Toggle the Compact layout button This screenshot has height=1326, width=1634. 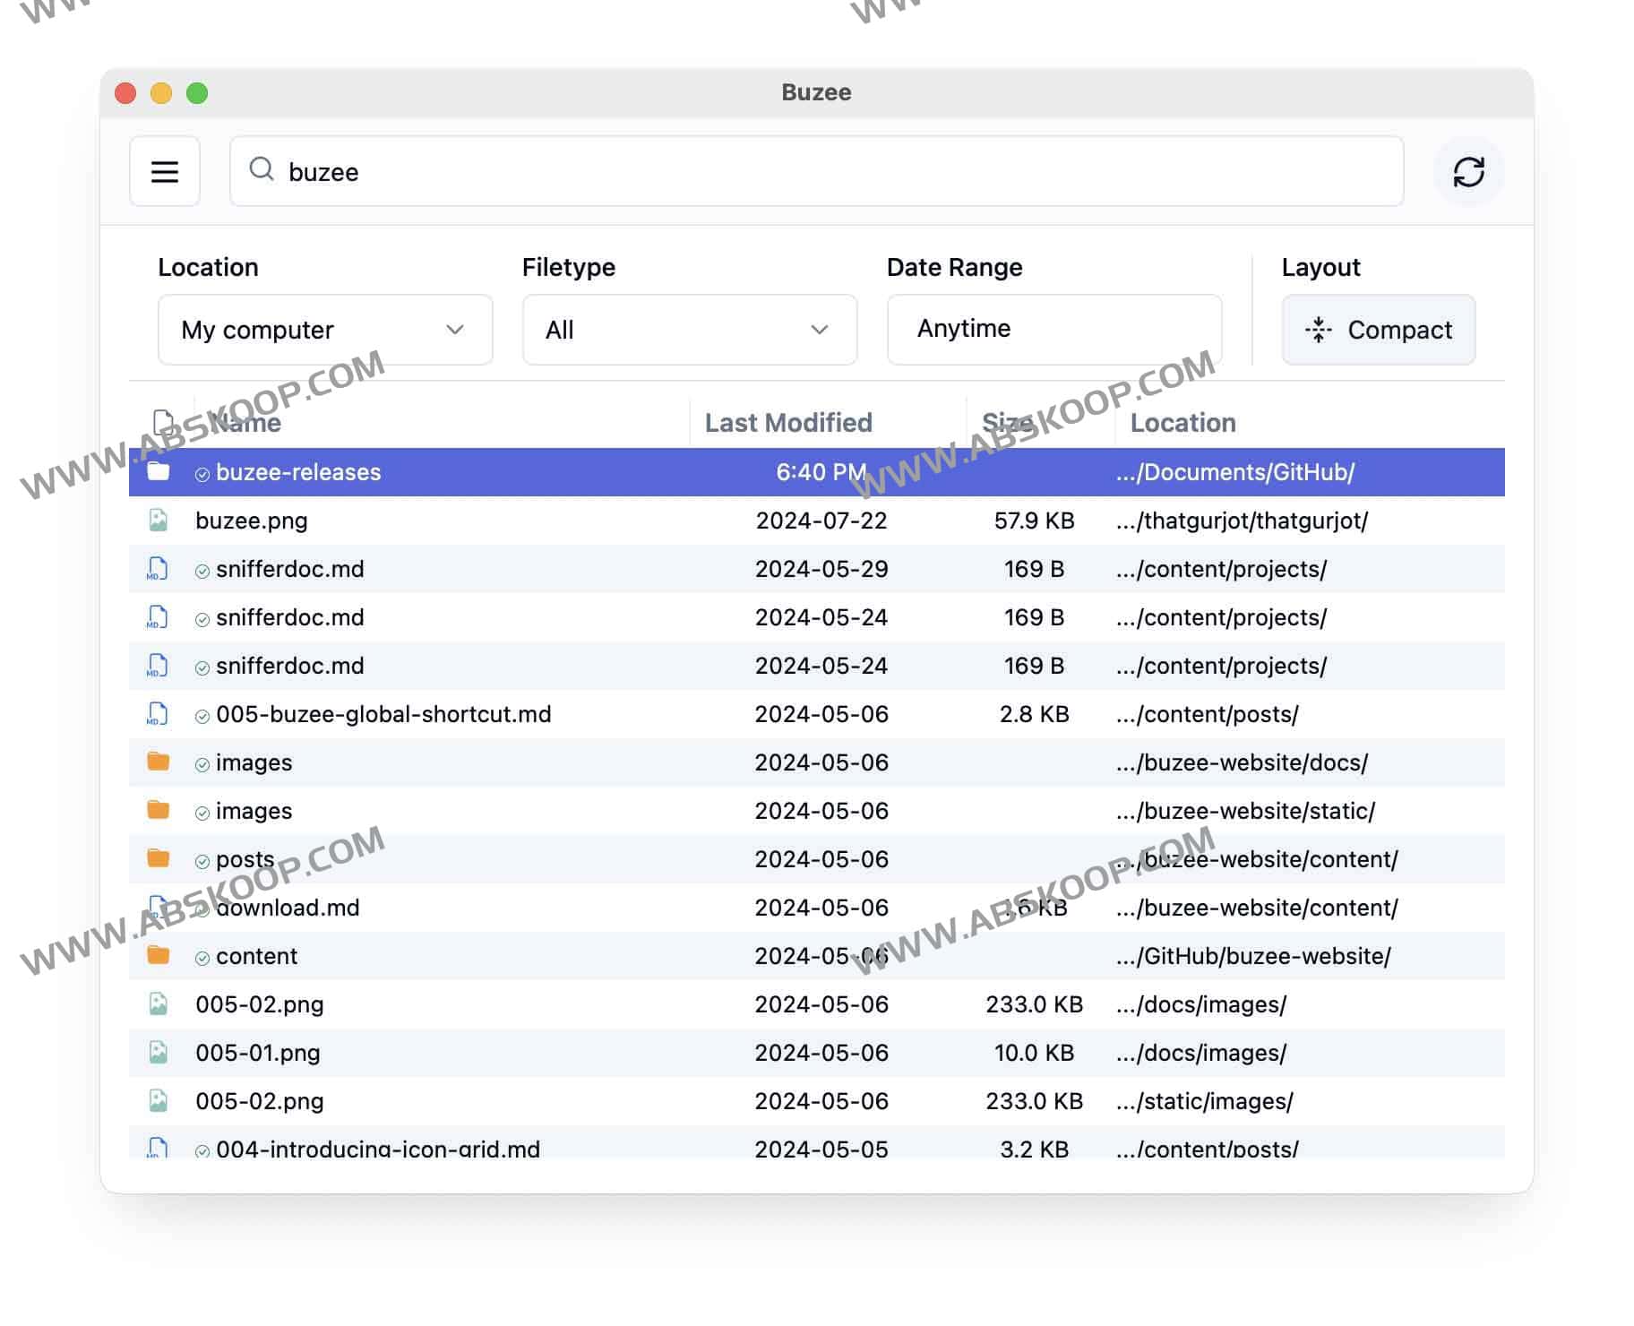coord(1378,330)
